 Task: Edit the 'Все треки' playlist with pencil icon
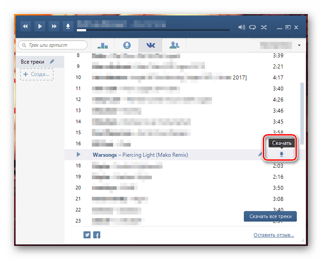(52, 62)
